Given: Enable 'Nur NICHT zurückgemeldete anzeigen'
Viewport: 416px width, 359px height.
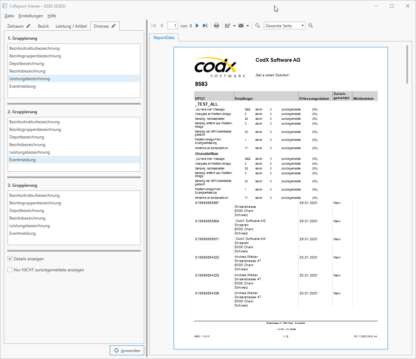Looking at the screenshot, I should point(10,270).
